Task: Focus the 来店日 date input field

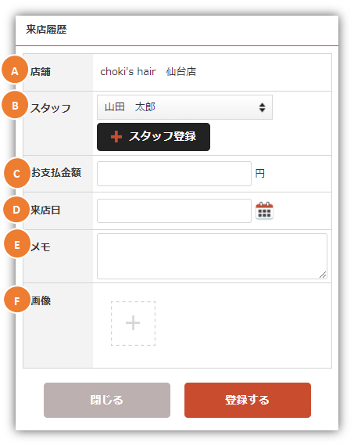Action: (x=174, y=210)
